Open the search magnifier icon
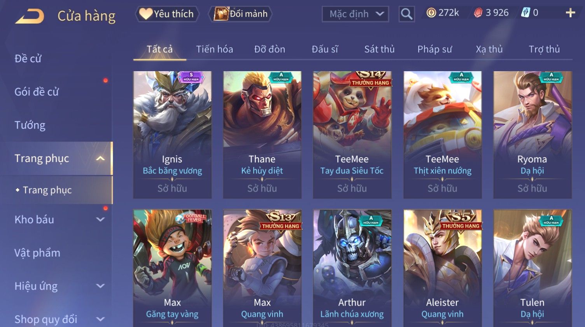This screenshot has height=327, width=585. [406, 14]
